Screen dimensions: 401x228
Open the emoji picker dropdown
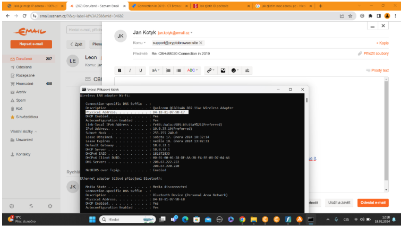coord(235,71)
